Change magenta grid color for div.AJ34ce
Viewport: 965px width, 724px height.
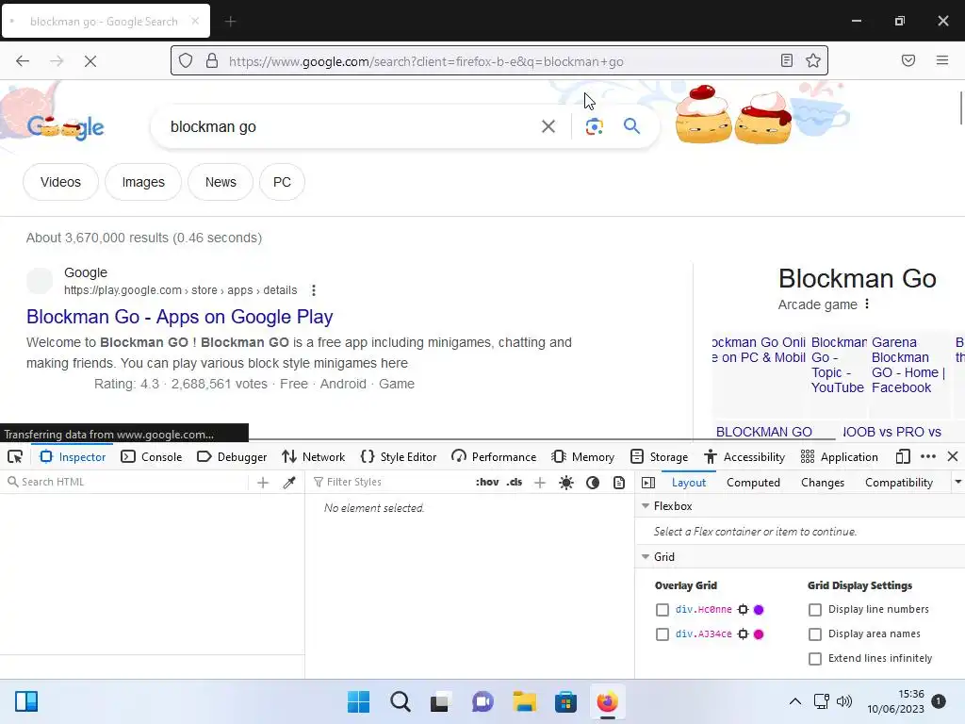(x=759, y=634)
